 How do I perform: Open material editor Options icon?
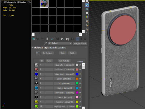[x=87, y=25]
